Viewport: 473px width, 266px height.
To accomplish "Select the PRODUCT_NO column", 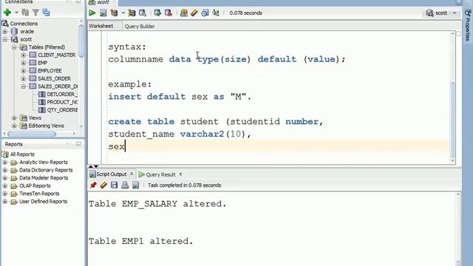I will pyautogui.click(x=62, y=102).
